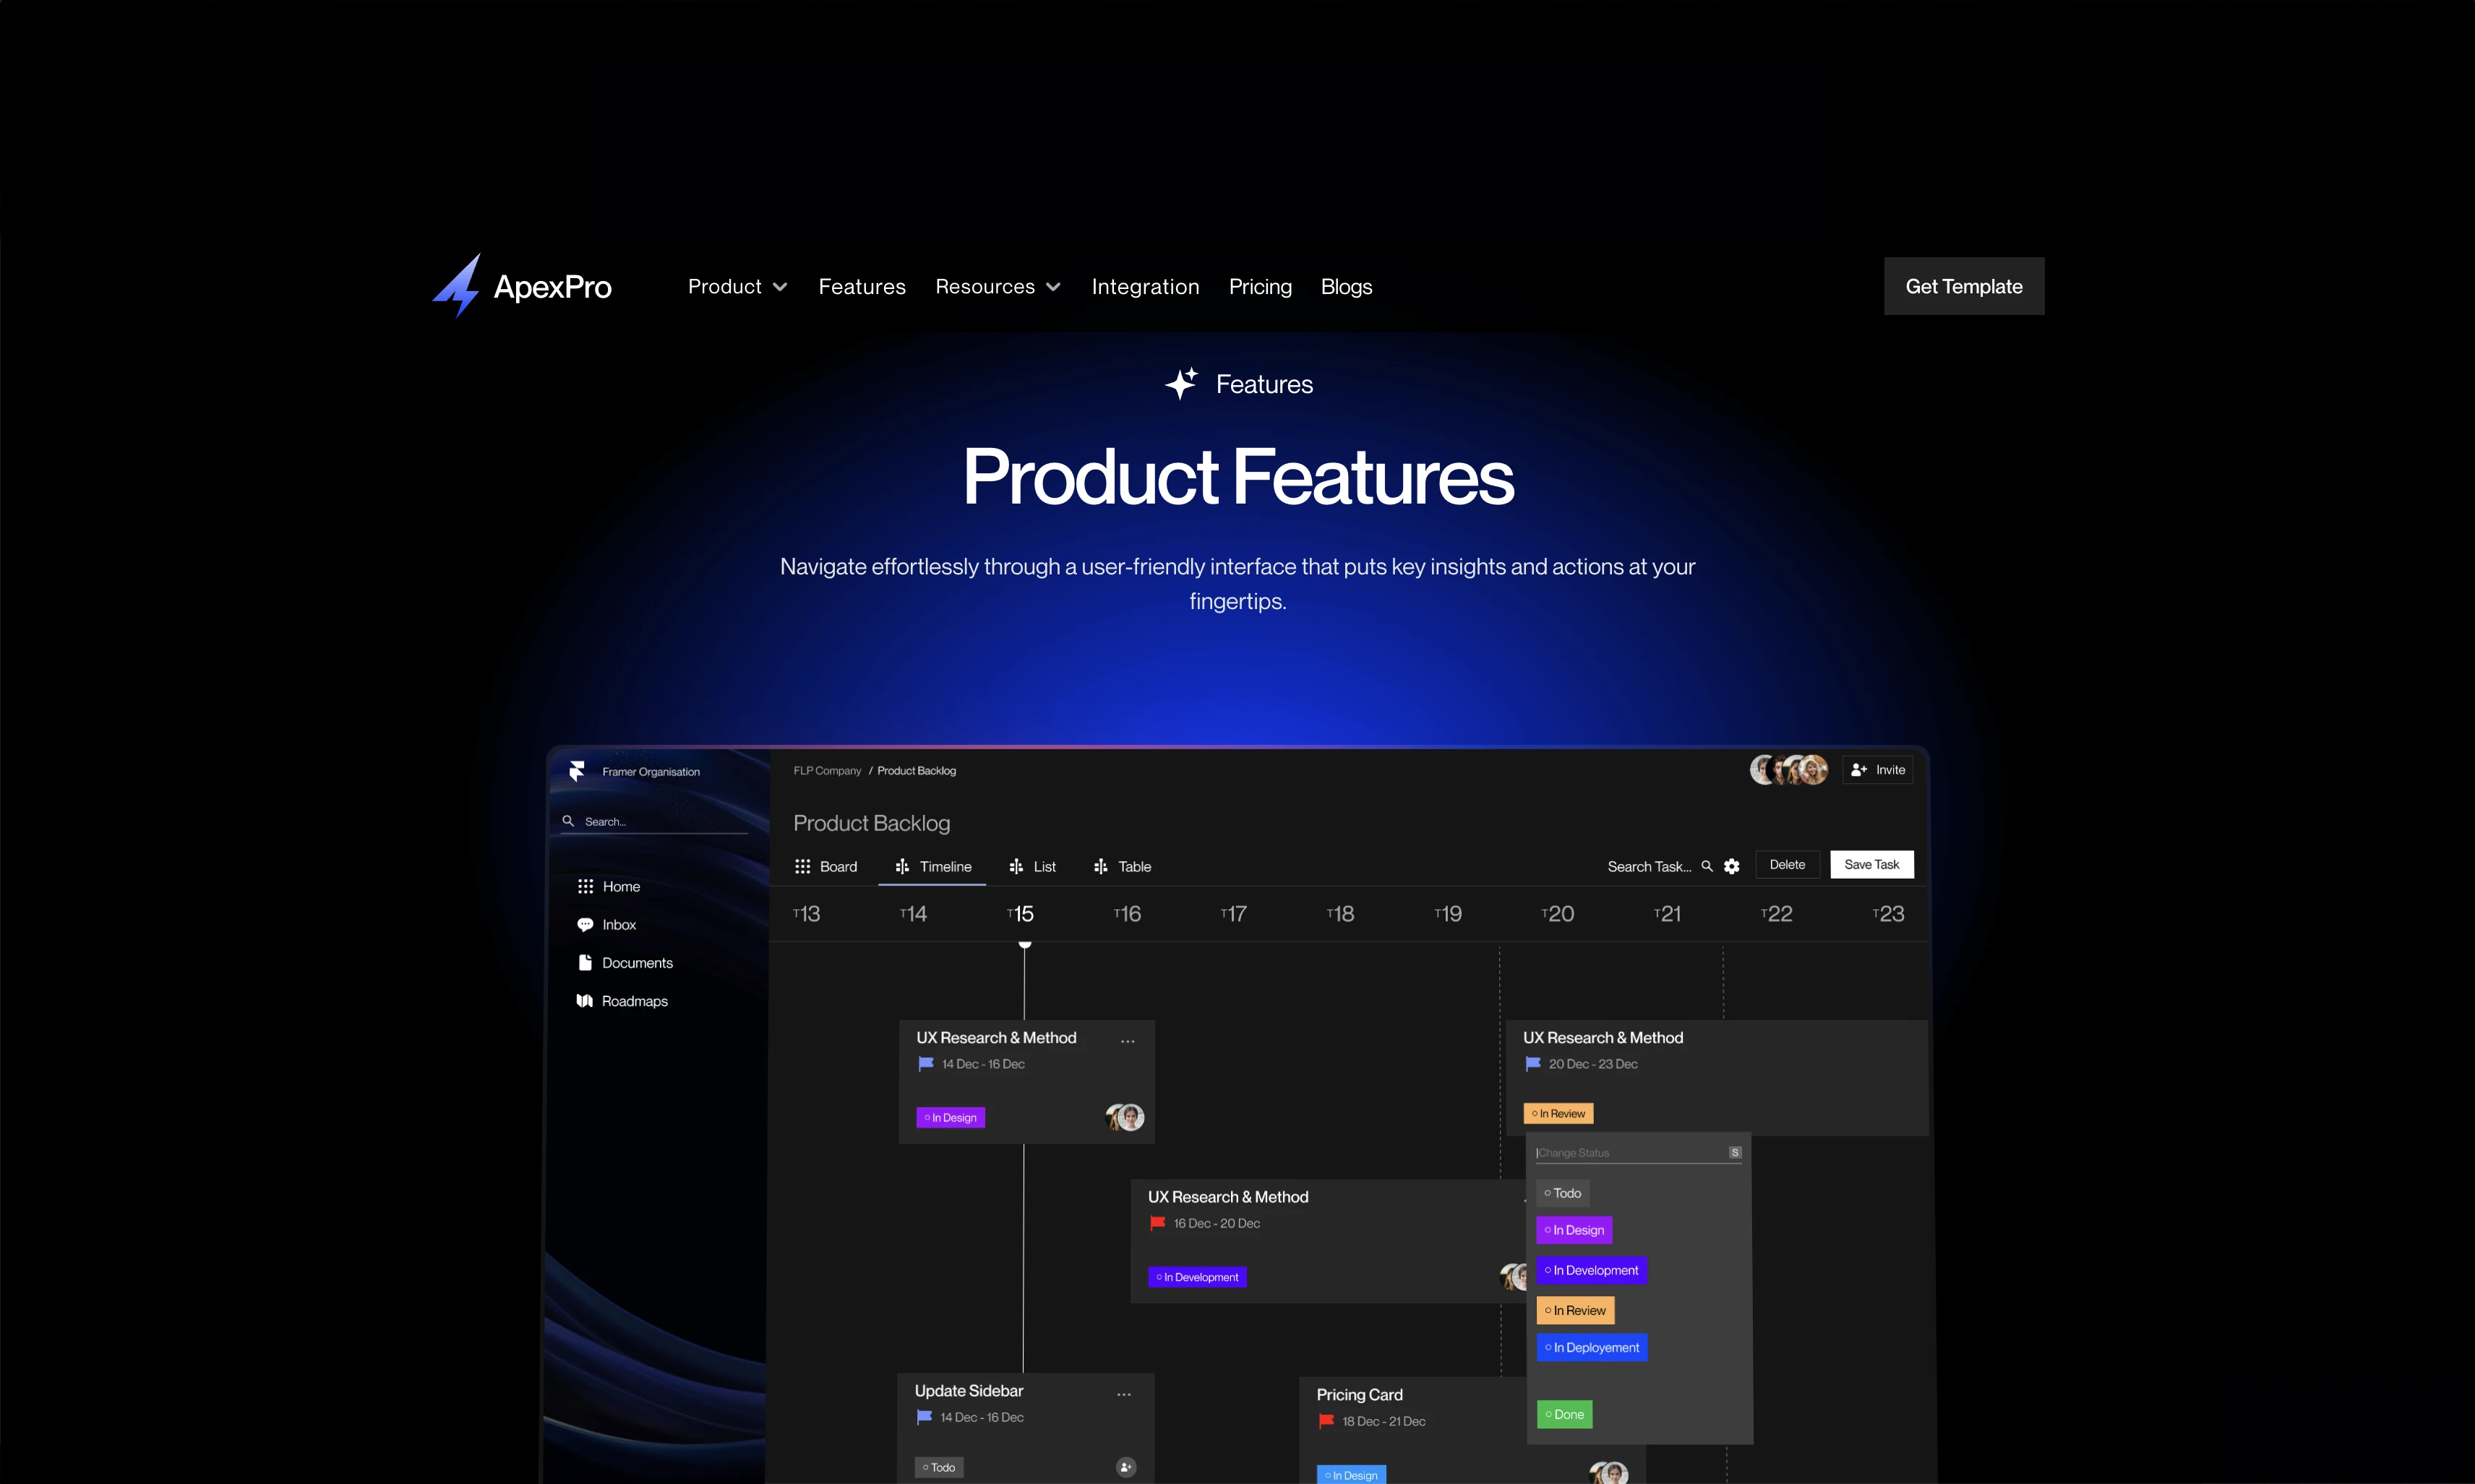Click the Save Task button
Screen dimensions: 2475x1484
point(1871,865)
